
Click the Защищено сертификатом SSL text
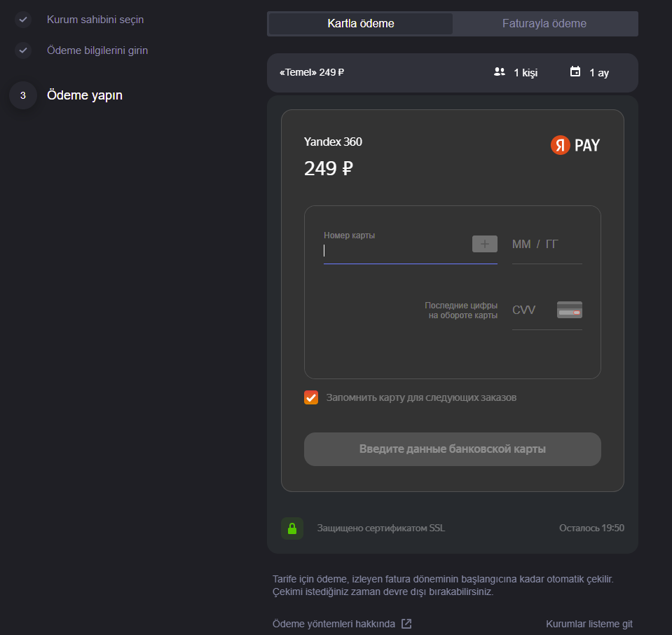(x=381, y=528)
